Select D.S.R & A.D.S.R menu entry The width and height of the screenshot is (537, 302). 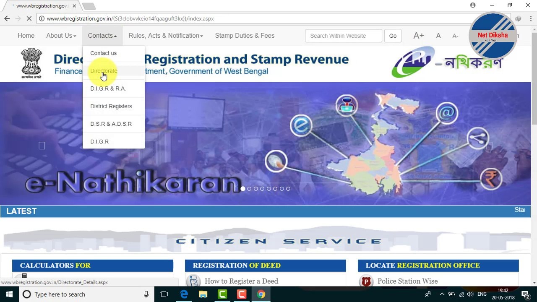[x=113, y=124]
